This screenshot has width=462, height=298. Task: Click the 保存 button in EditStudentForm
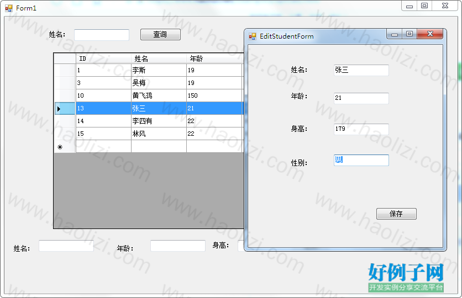click(396, 214)
